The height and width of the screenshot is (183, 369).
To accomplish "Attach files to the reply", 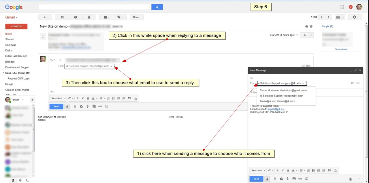I will click(x=75, y=106).
